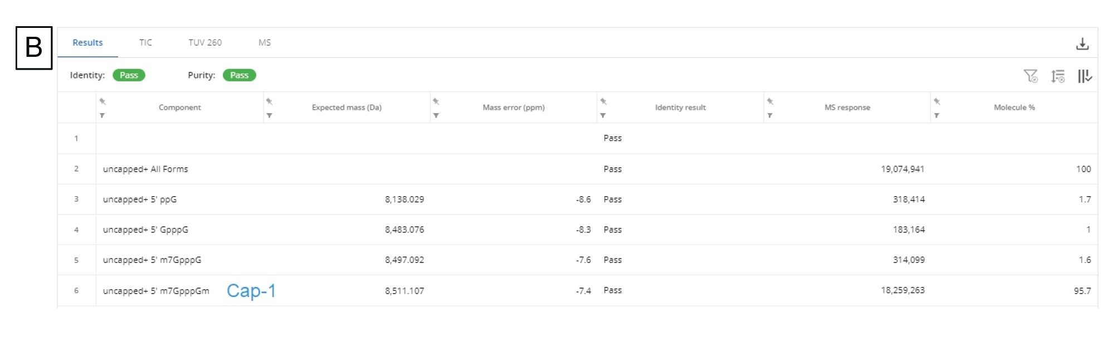Click the Identity Pass badge
This screenshot has height=341, width=1114.
point(129,75)
